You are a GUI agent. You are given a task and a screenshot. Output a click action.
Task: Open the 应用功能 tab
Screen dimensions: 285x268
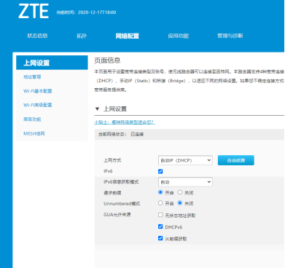click(179, 36)
